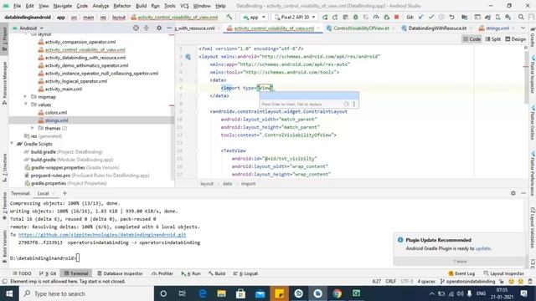Open the File menu
Screen dimensions: 536x301
(17, 6)
